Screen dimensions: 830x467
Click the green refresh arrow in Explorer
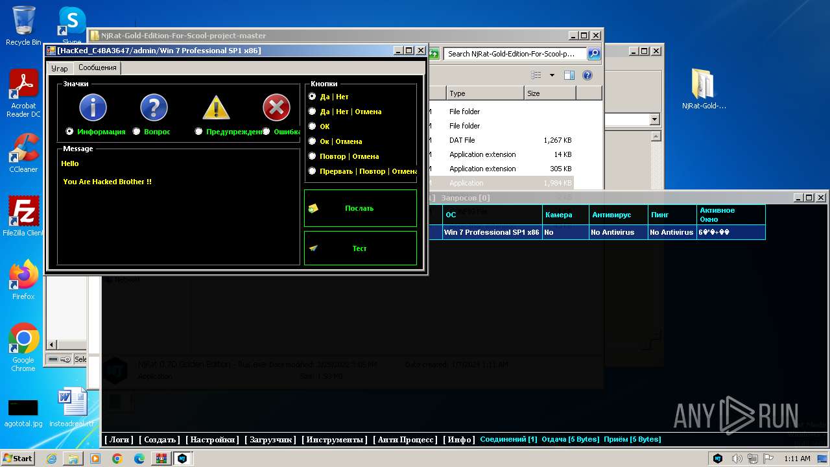433,54
